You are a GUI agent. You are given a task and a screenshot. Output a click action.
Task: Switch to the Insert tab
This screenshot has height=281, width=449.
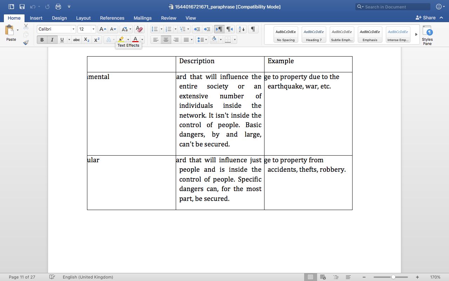point(36,18)
